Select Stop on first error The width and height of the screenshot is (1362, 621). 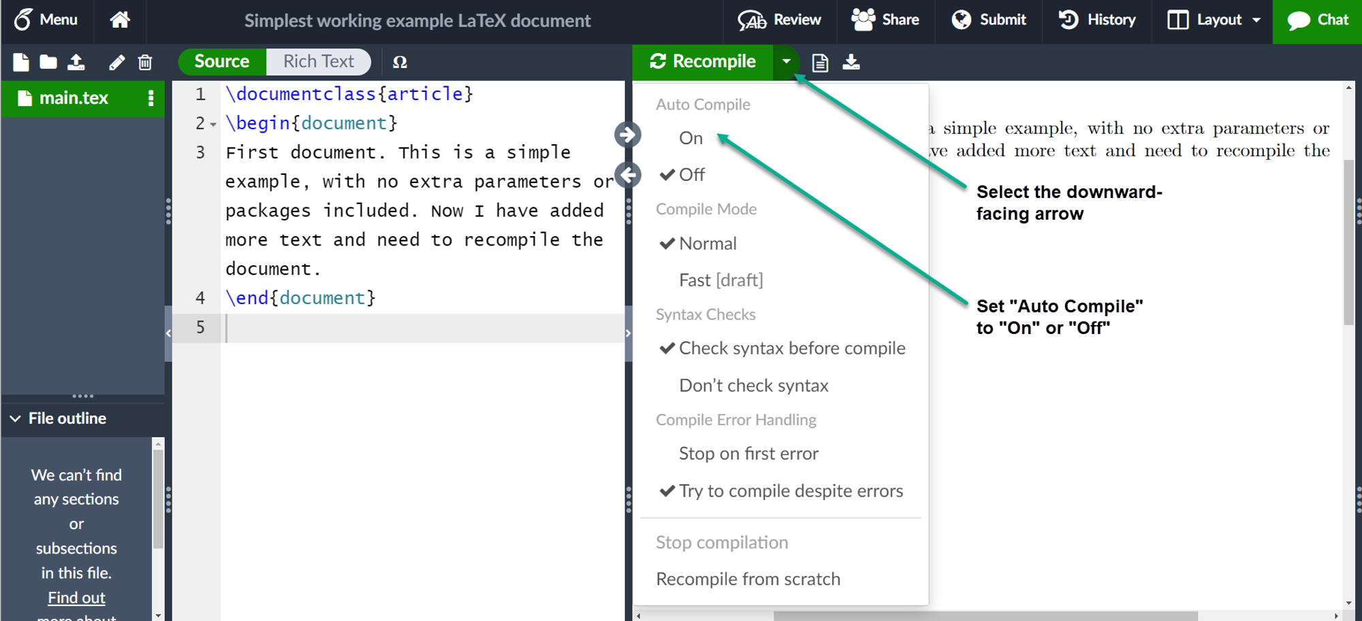coord(748,454)
